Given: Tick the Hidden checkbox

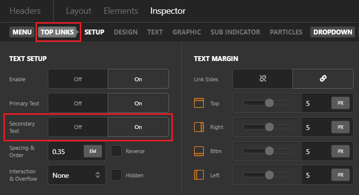Looking at the screenshot, I should [x=116, y=175].
